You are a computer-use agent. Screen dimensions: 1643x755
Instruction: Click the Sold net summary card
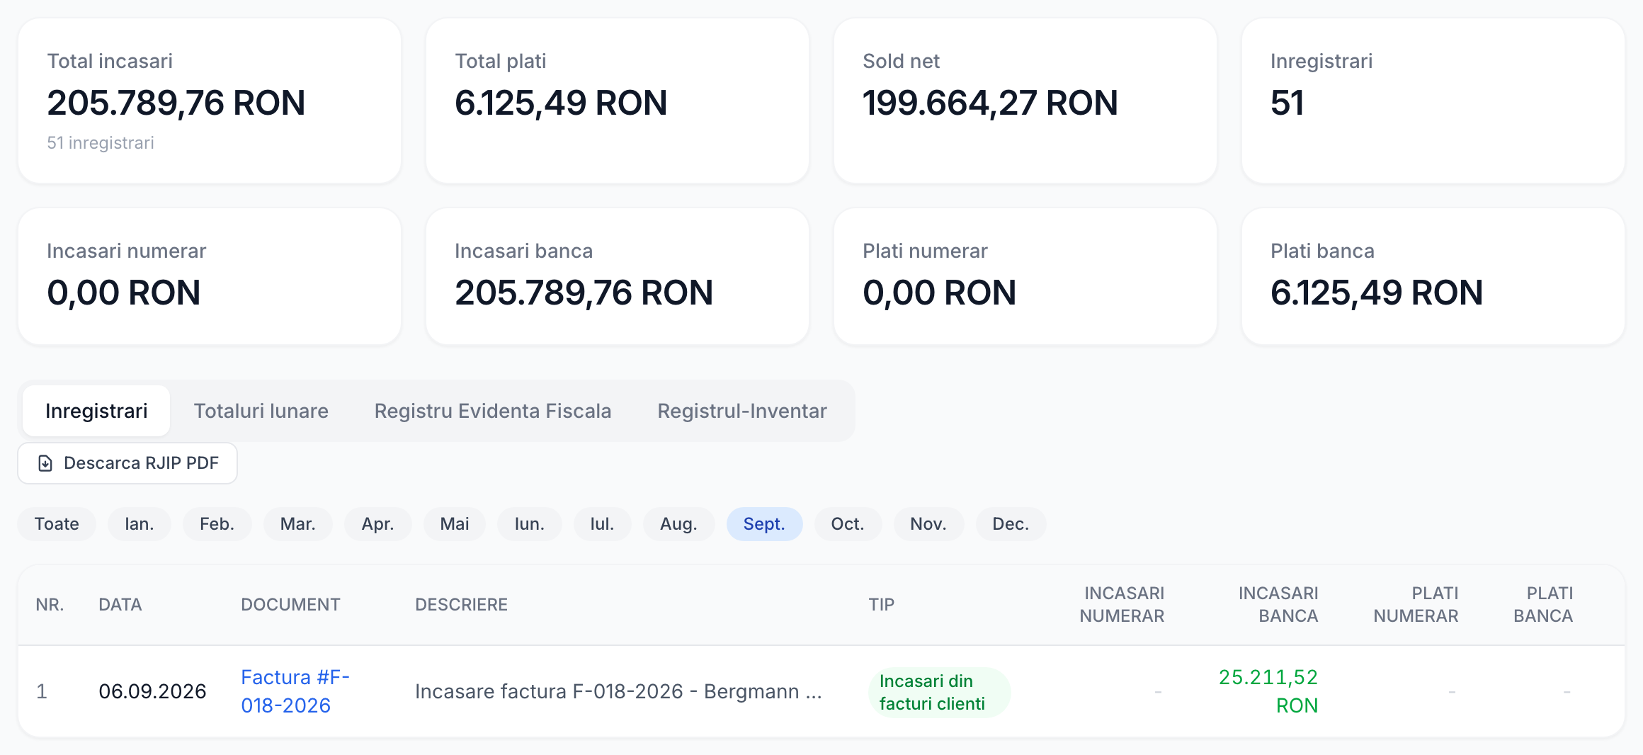click(x=1025, y=101)
